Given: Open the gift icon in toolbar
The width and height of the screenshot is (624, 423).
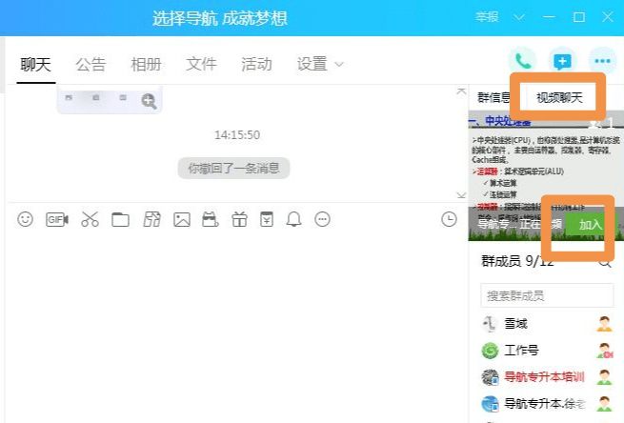Looking at the screenshot, I should click(239, 219).
